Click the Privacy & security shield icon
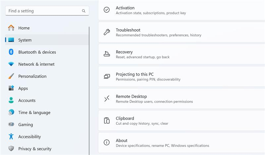The height and width of the screenshot is (155, 265). click(x=11, y=149)
